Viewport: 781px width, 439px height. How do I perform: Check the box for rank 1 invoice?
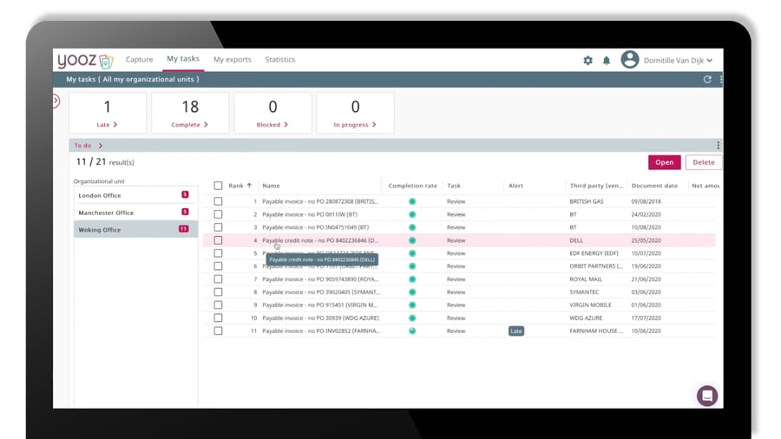click(218, 201)
